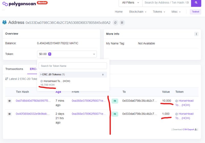Switch to the Transactions tab
This screenshot has height=143, width=205.
point(14,69)
